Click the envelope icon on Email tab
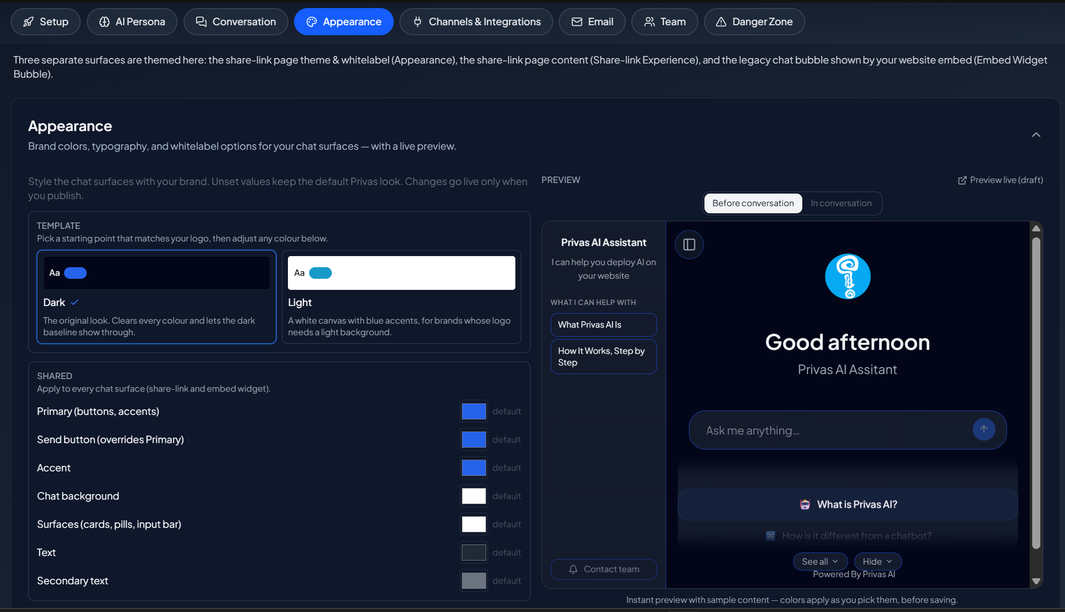The image size is (1065, 612). [577, 22]
